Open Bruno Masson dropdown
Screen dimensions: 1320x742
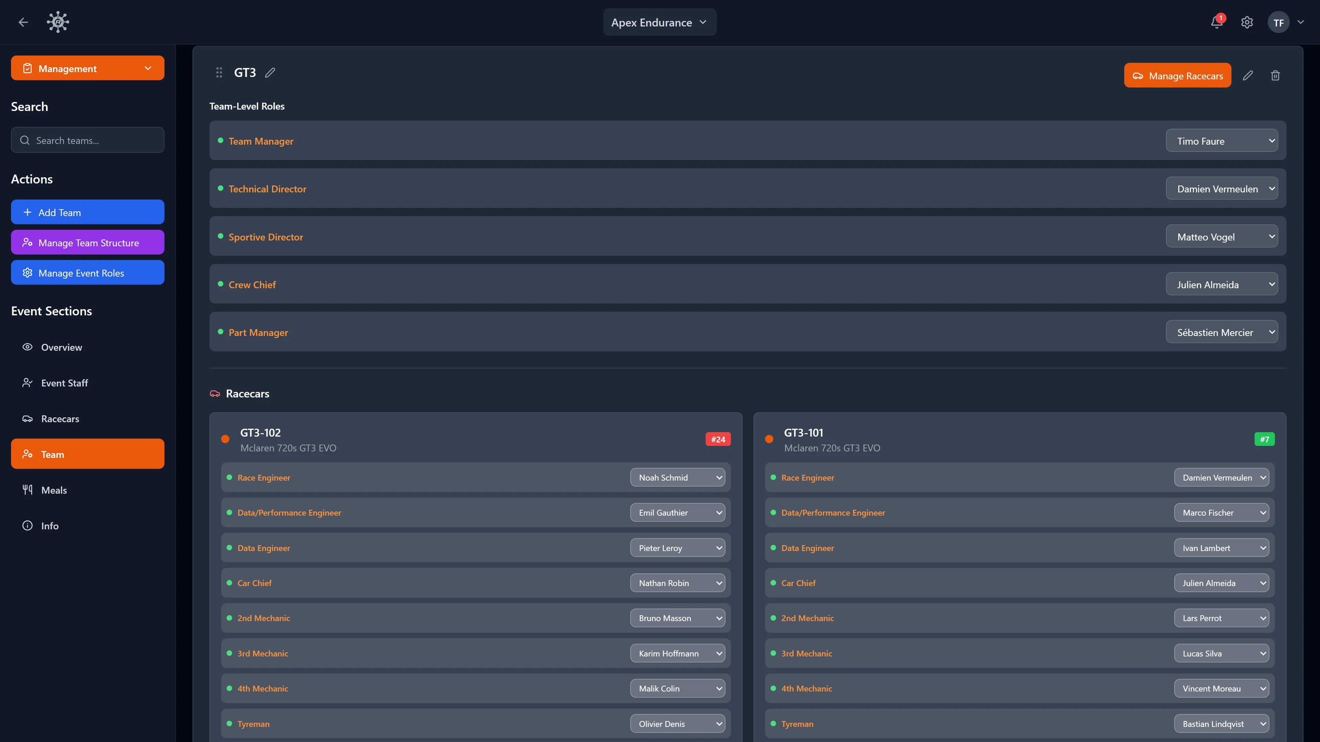tap(678, 618)
